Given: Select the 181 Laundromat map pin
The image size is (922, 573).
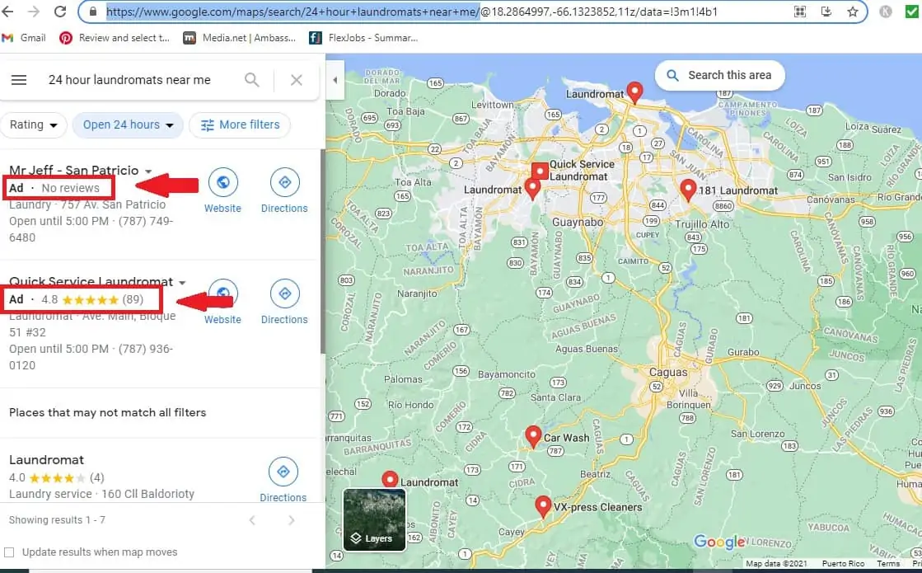Looking at the screenshot, I should tap(688, 190).
